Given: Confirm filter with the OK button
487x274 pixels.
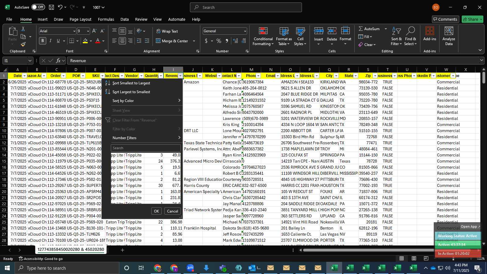Looking at the screenshot, I should 156,211.
